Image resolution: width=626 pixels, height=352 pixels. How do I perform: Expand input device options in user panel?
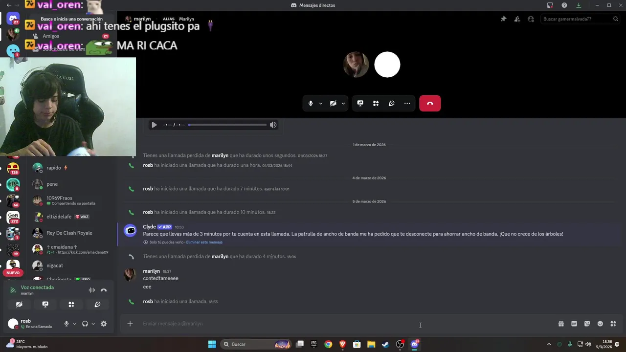pyautogui.click(x=74, y=324)
